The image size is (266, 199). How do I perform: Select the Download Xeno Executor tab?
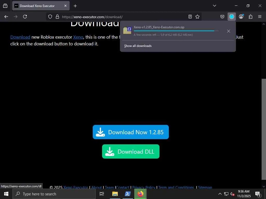point(41,6)
